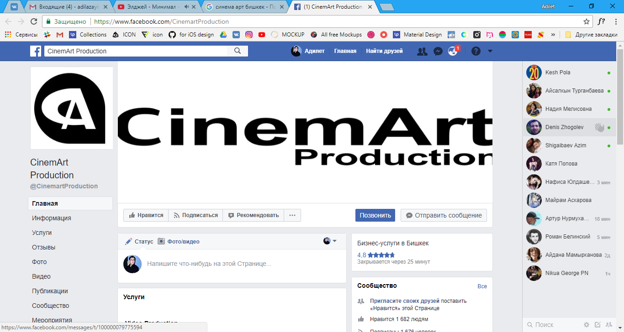Screen dimensions: 624x332
Task: Select the Статус post tab
Action: (x=139, y=241)
